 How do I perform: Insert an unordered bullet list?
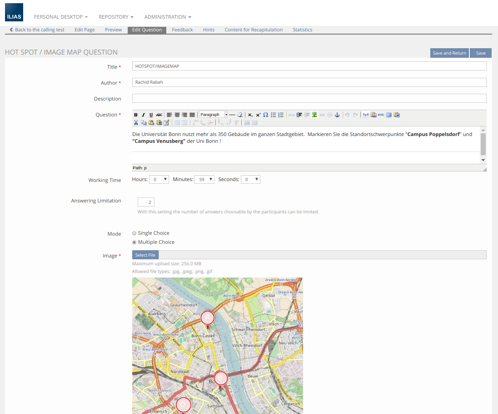coord(273,115)
